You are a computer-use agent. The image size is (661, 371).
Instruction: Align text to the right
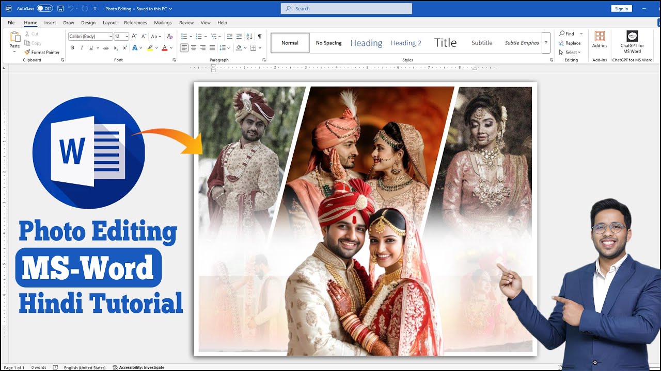coord(203,48)
